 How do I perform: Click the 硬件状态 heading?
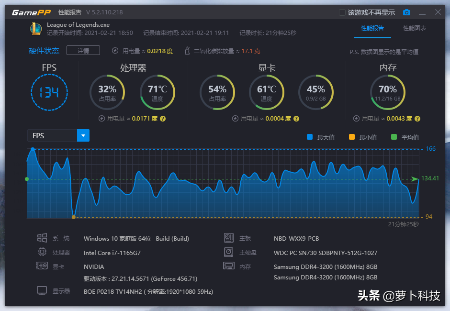pyautogui.click(x=44, y=51)
